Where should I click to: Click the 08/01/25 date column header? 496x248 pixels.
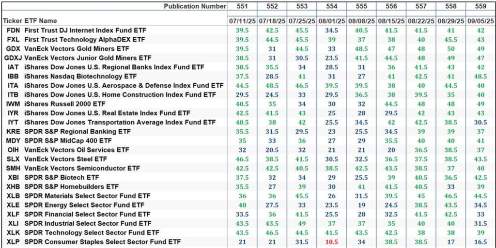(331, 21)
